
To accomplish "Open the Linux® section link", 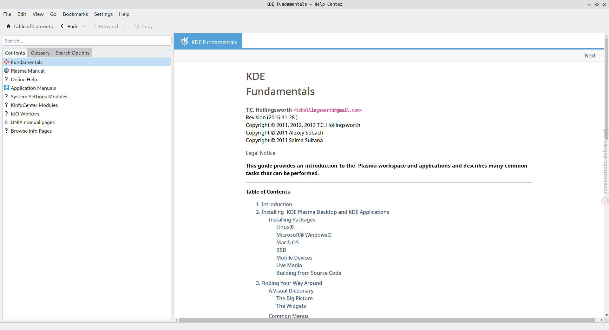I will click(285, 227).
